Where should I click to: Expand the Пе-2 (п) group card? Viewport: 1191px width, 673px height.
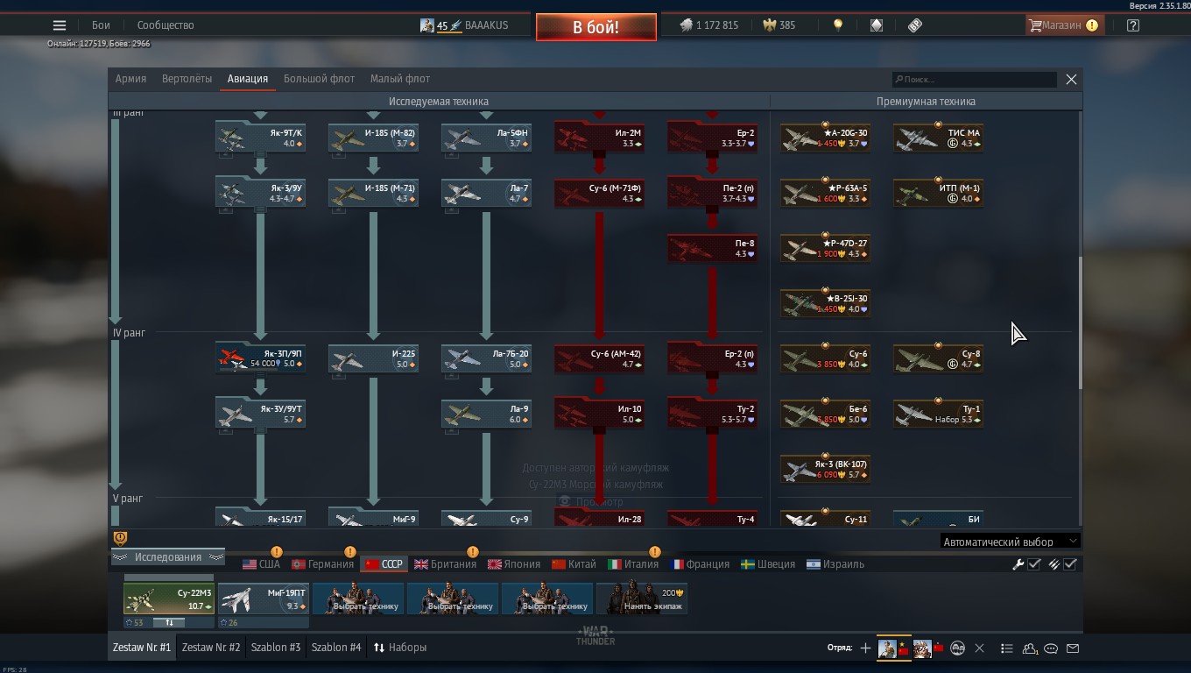pos(712,193)
